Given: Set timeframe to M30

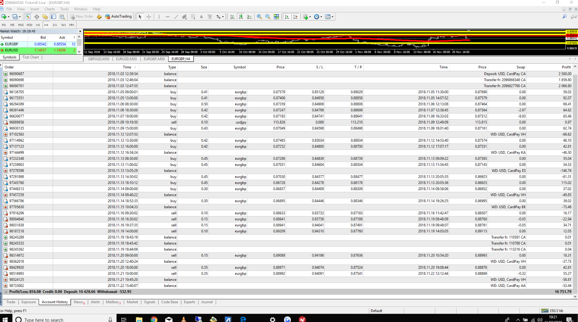Looking at the screenshot, I should 29,25.
